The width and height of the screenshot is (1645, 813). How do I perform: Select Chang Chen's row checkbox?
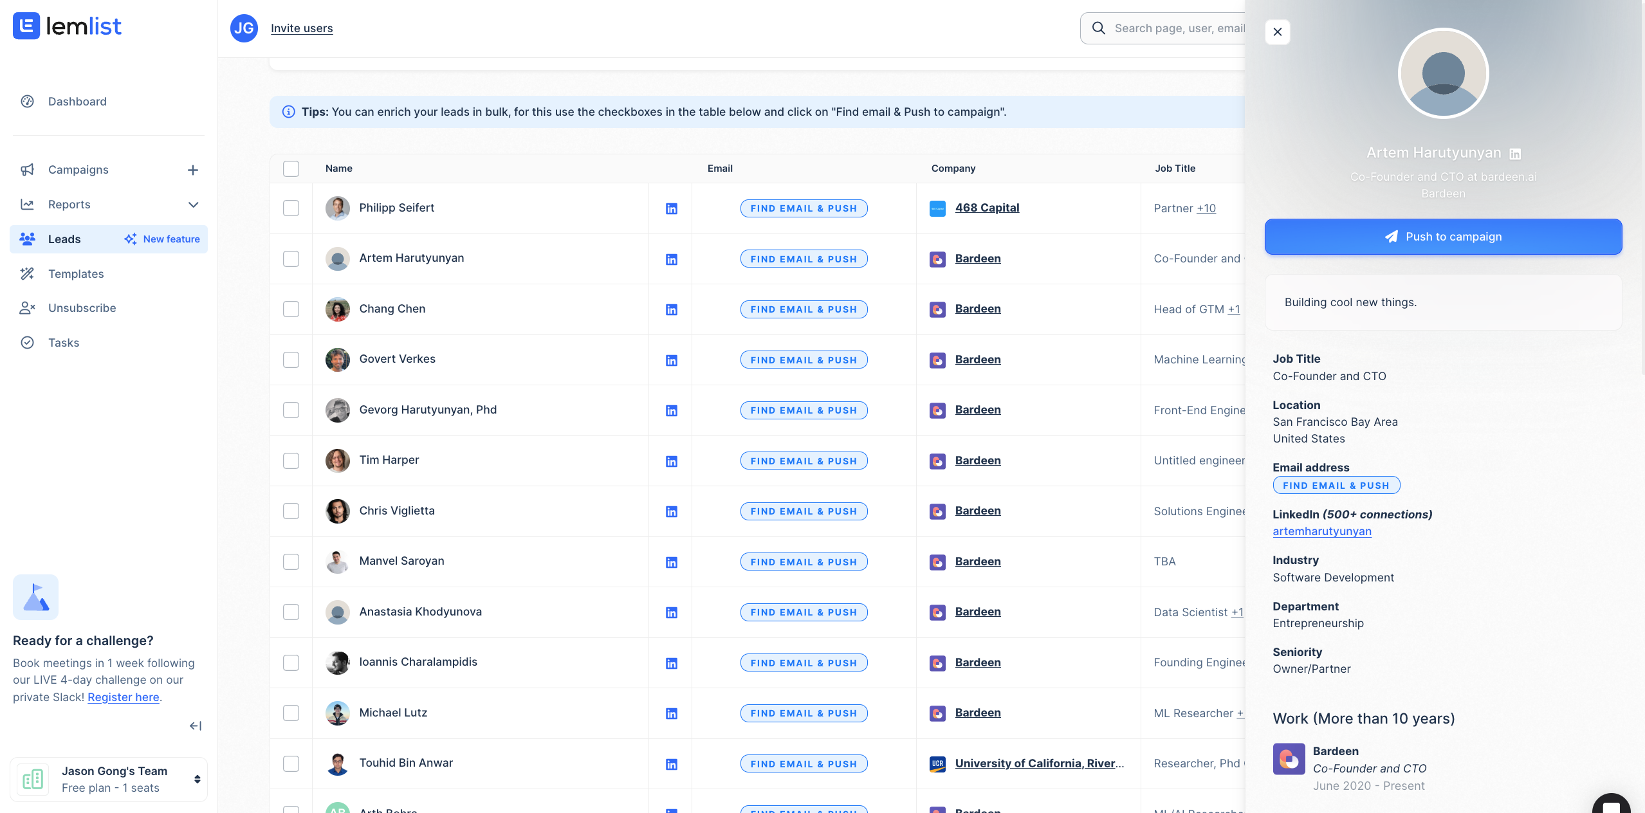pos(291,309)
